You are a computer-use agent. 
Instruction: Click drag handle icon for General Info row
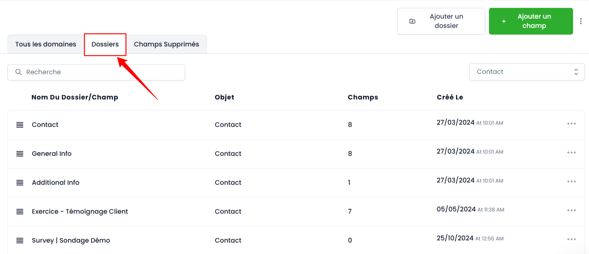click(20, 154)
